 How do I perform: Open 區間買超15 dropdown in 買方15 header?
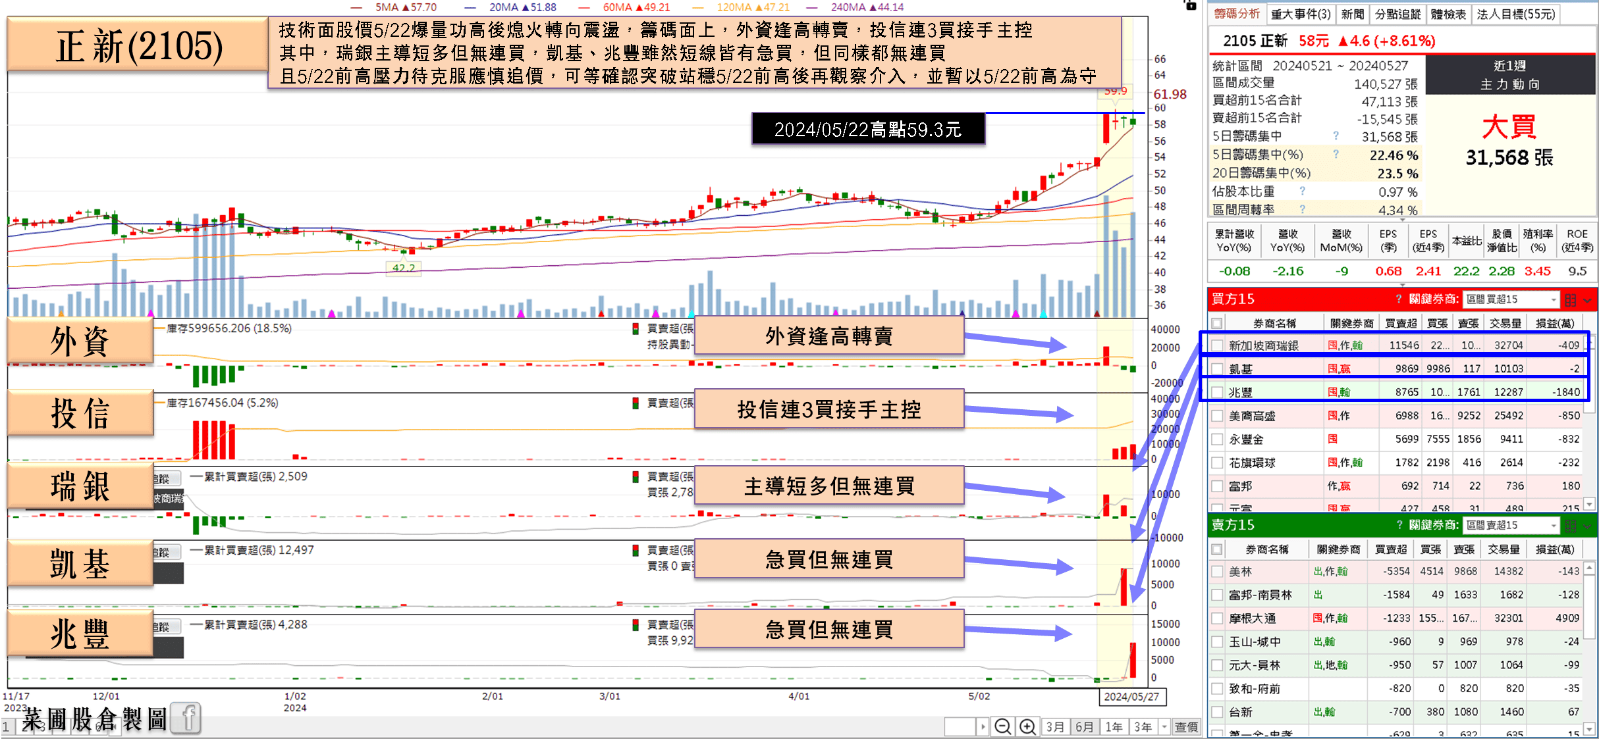pos(1511,300)
